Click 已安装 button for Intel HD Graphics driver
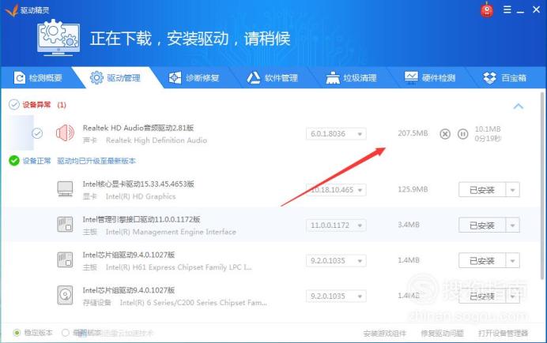The height and width of the screenshot is (343, 547). click(x=482, y=190)
